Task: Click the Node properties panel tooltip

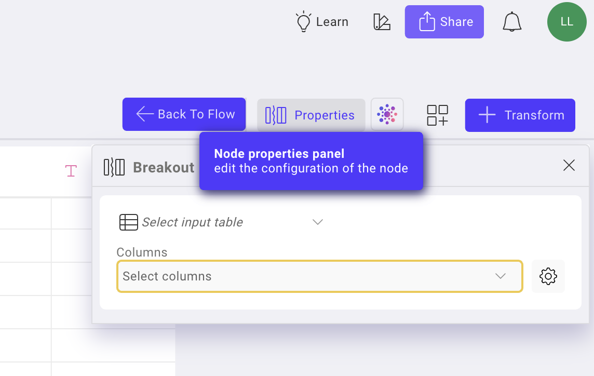Action: pos(311,161)
